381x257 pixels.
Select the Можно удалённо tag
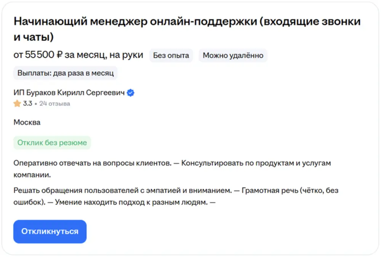coord(233,56)
